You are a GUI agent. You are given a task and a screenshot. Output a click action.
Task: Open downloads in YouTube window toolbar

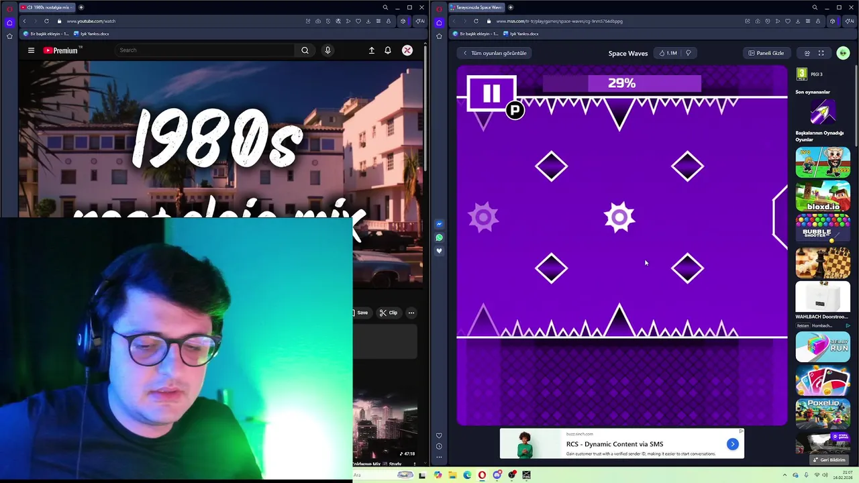click(x=368, y=21)
